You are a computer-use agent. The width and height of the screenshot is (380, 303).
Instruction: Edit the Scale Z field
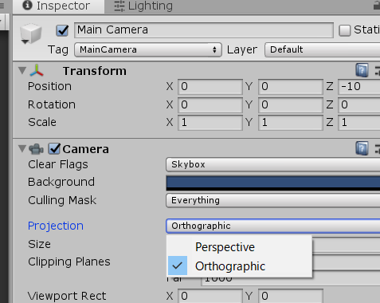pos(359,123)
